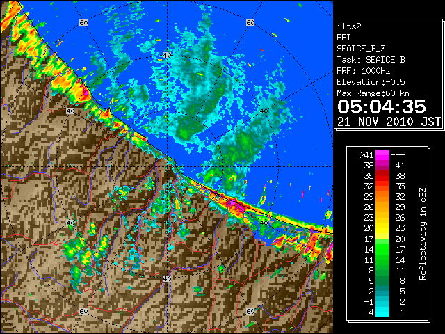Click the "40" ring label over northeast sea
Screen dimensions: 445x334
pos(264,111)
